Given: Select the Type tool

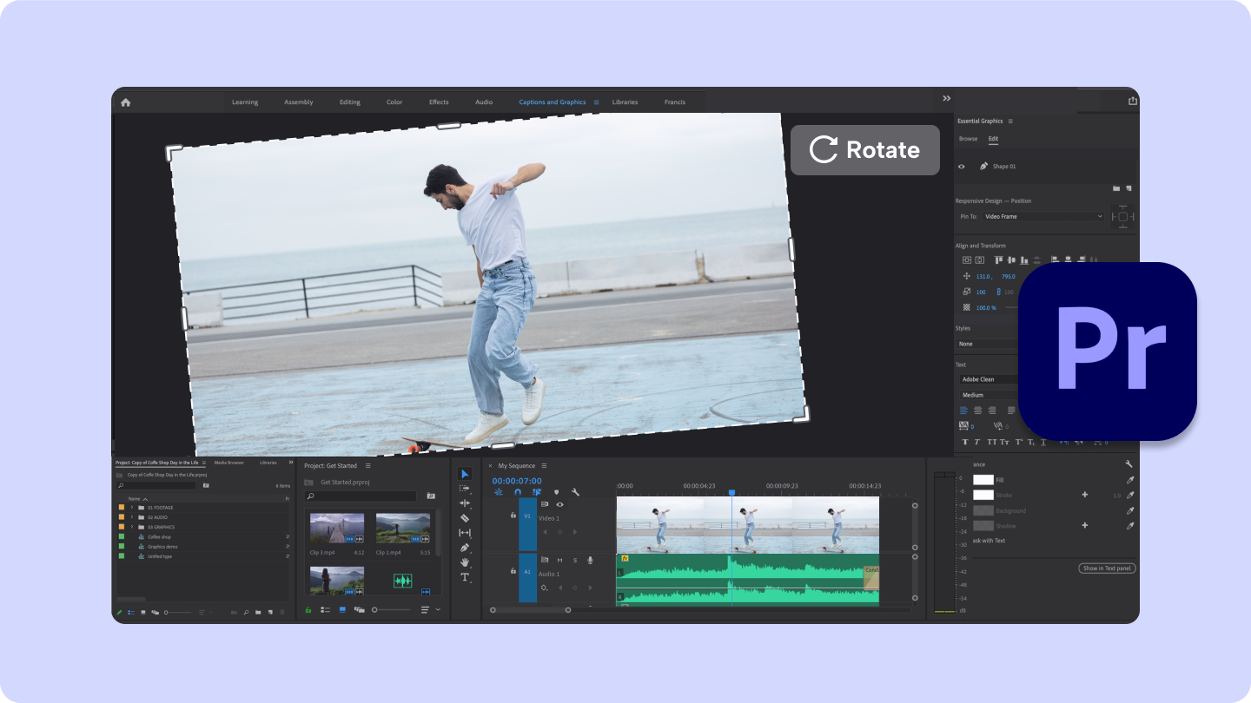Looking at the screenshot, I should (466, 578).
